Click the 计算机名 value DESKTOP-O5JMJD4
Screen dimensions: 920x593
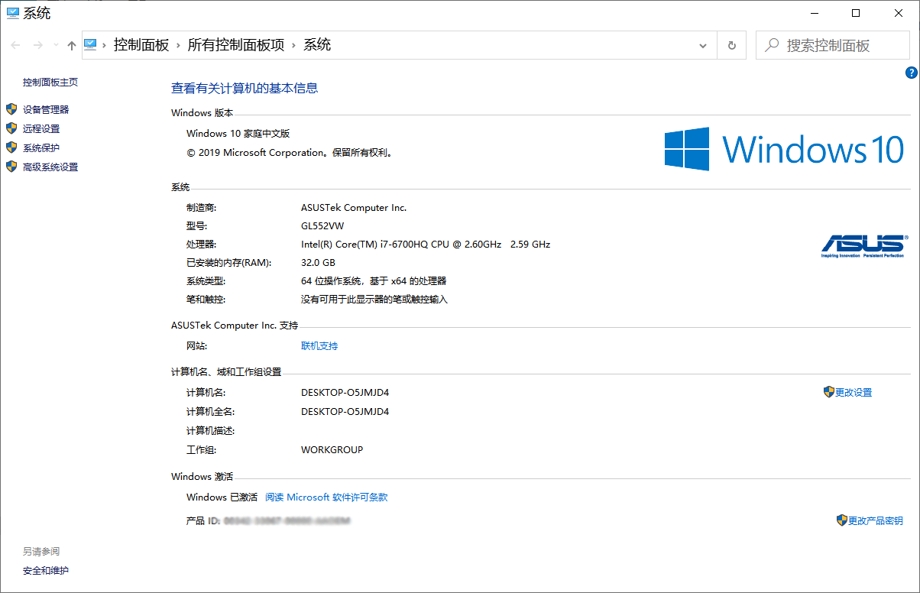(345, 393)
